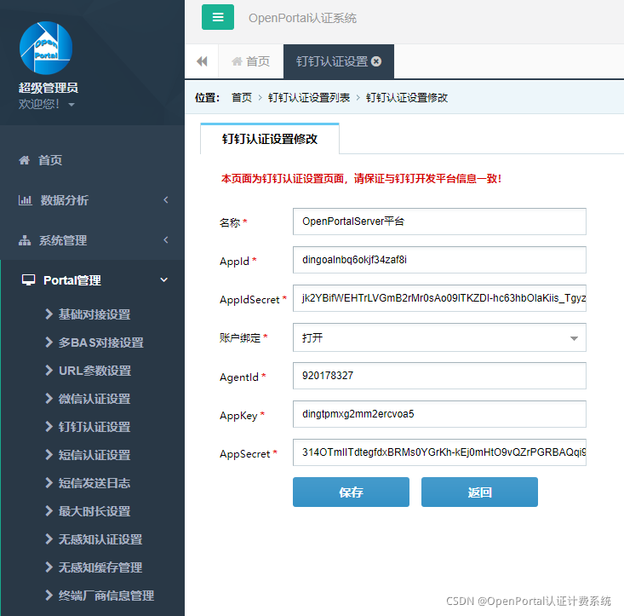Open 最大时长设置 submenu item
This screenshot has height=616, width=624.
tap(94, 511)
